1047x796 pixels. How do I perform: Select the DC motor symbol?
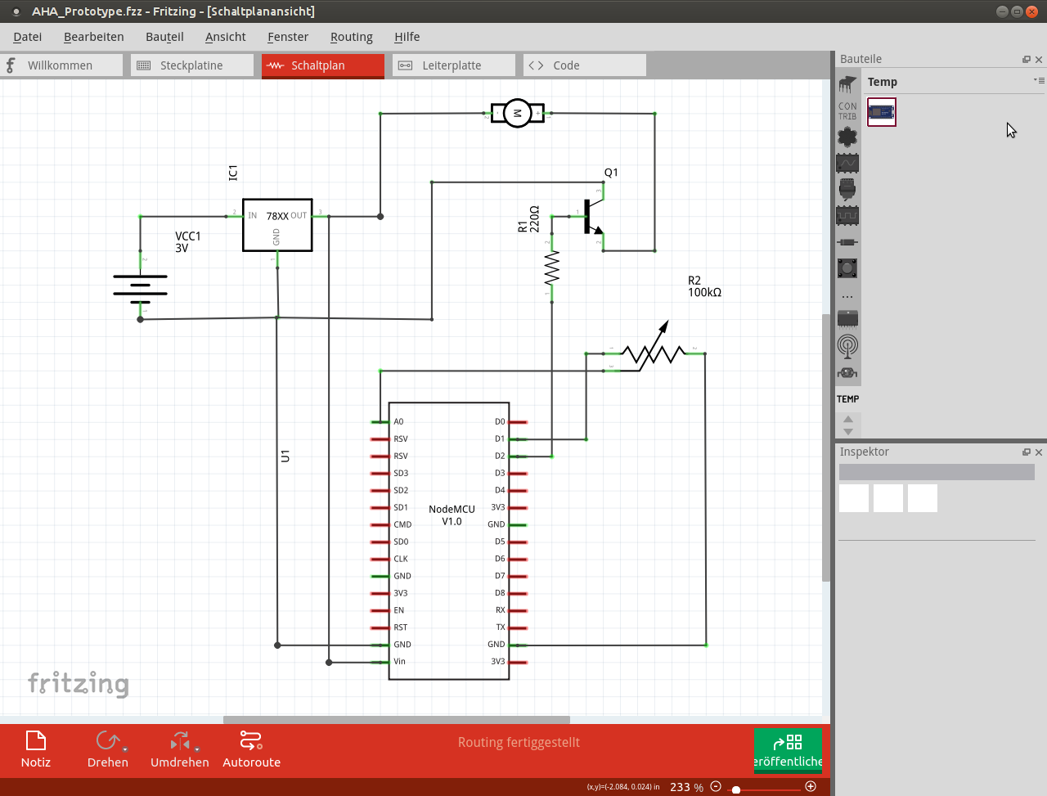point(517,113)
